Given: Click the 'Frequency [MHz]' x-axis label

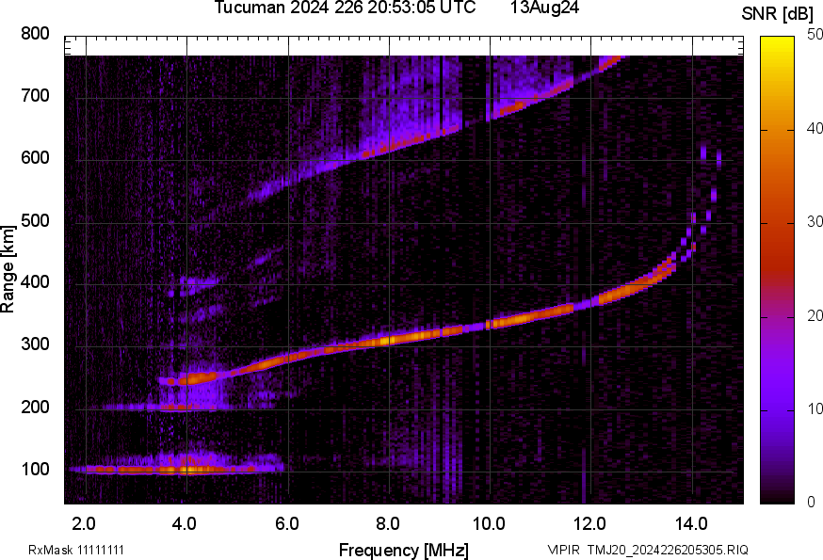Looking at the screenshot, I should point(403,550).
